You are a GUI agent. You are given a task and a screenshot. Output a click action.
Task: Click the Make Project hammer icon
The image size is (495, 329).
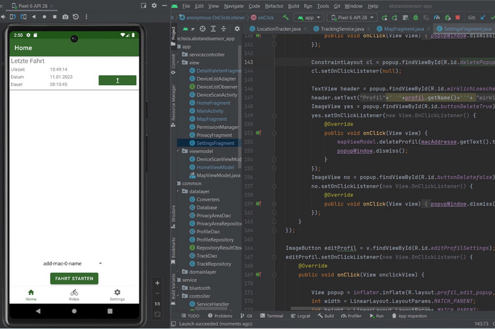tap(286, 17)
